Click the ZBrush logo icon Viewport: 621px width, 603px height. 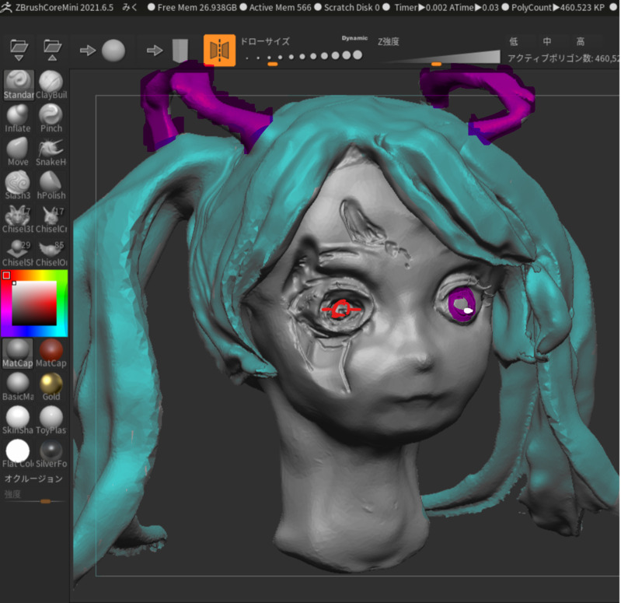pyautogui.click(x=6, y=7)
